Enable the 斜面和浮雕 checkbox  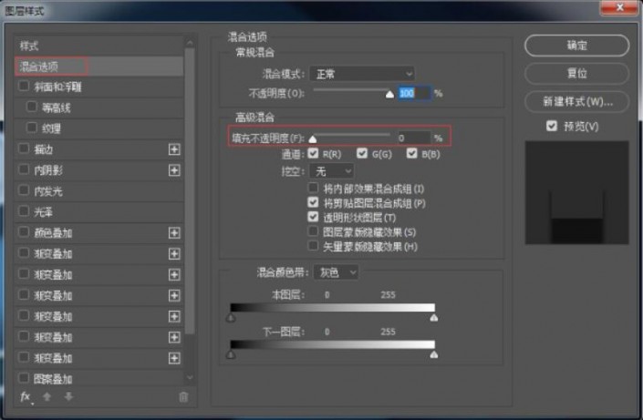pyautogui.click(x=24, y=86)
